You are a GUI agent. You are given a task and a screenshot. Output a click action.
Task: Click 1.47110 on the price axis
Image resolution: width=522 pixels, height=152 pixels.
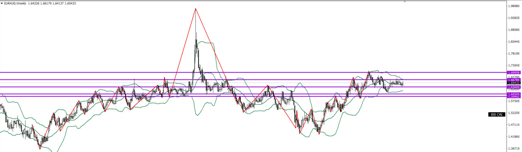(x=513, y=125)
